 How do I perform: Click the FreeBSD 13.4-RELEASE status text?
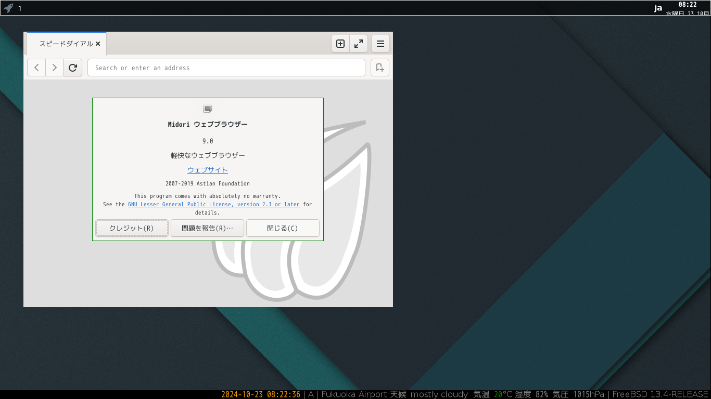[x=661, y=394]
